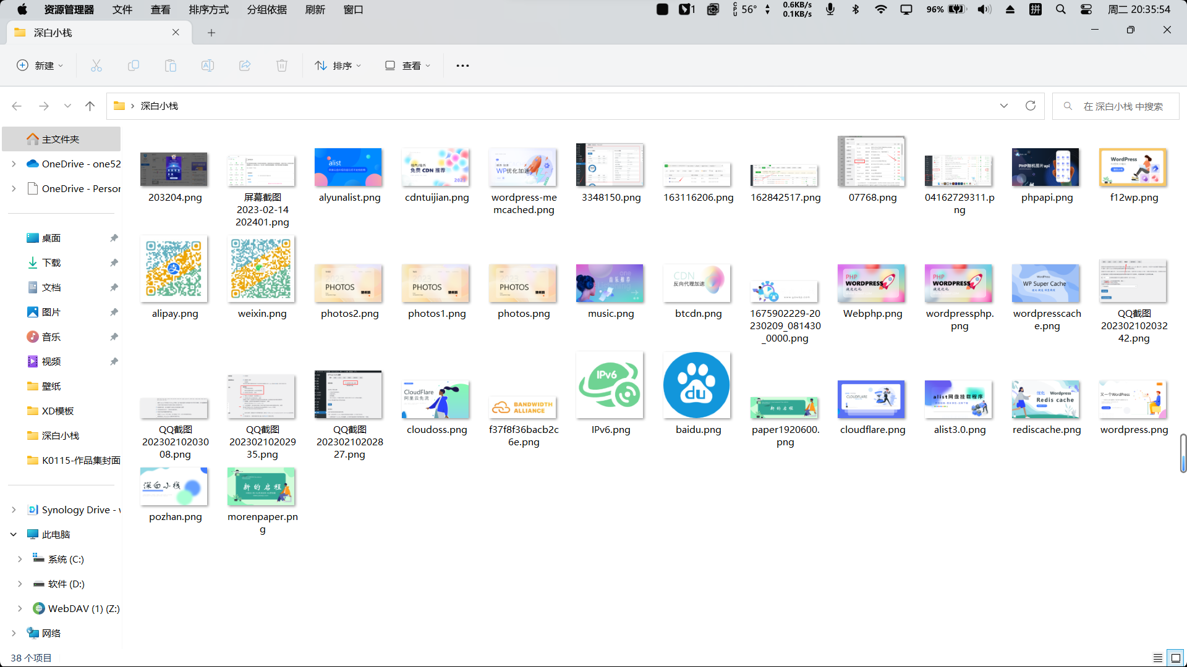Switch to details list view layout
Viewport: 1187px width, 667px height.
coord(1157,658)
